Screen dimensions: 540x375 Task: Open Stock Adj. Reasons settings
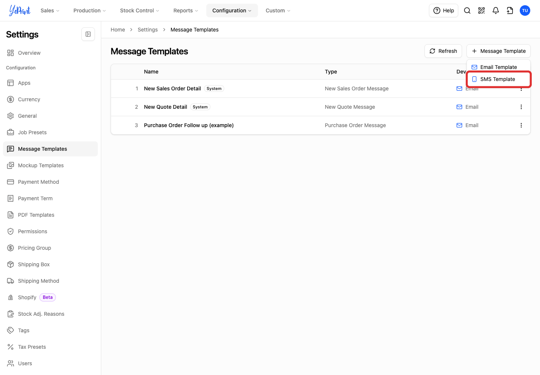(x=50, y=314)
